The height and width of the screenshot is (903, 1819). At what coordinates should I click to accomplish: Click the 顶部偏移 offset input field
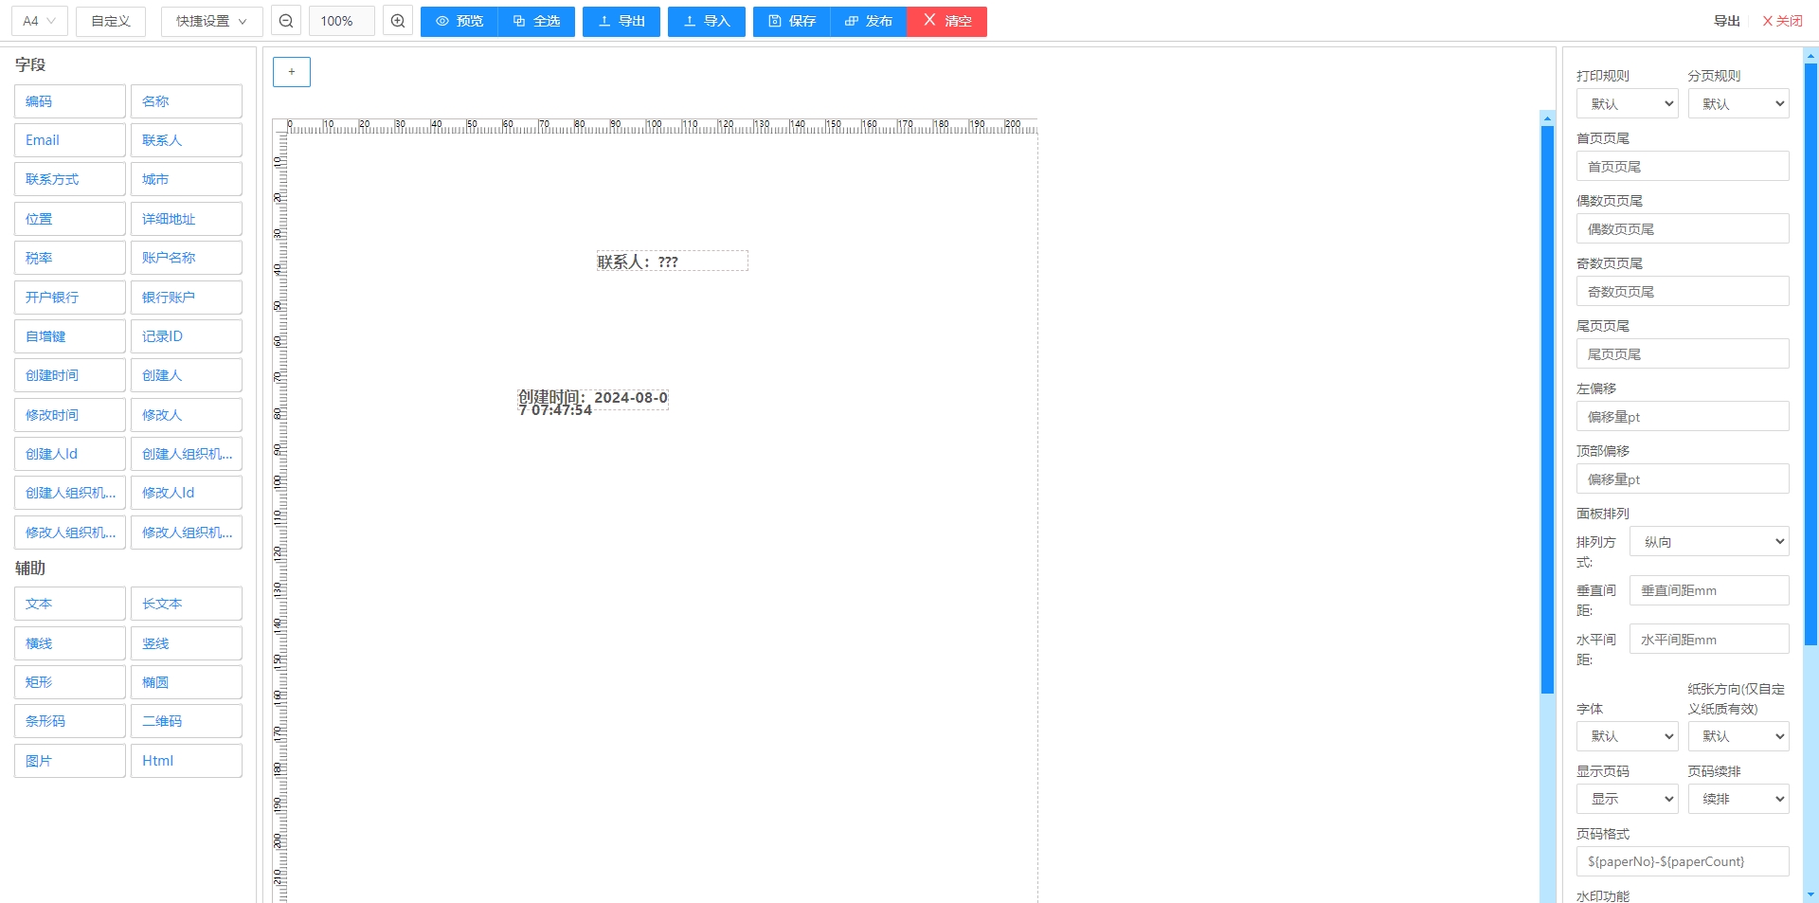(1683, 479)
